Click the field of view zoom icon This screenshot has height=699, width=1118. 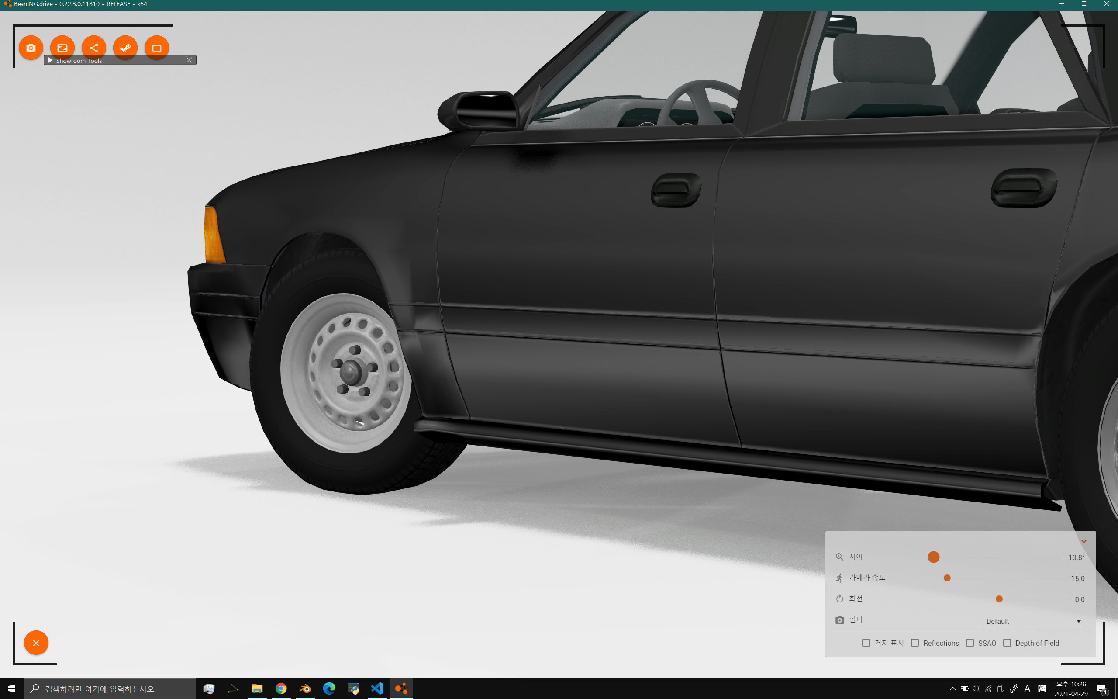tap(839, 557)
